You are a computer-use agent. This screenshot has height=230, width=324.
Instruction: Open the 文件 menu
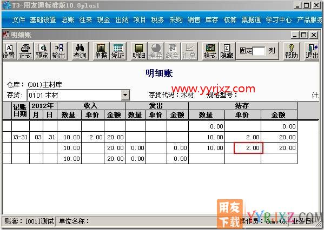point(18,20)
